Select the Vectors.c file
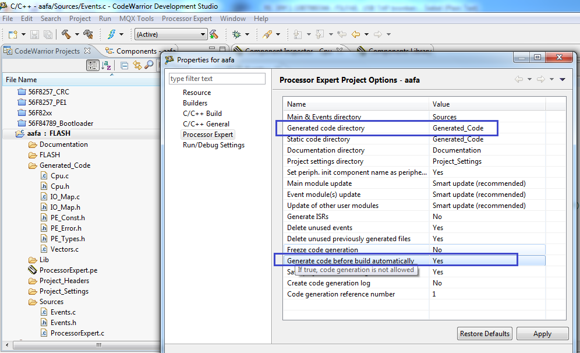Image resolution: width=580 pixels, height=353 pixels. [65, 249]
